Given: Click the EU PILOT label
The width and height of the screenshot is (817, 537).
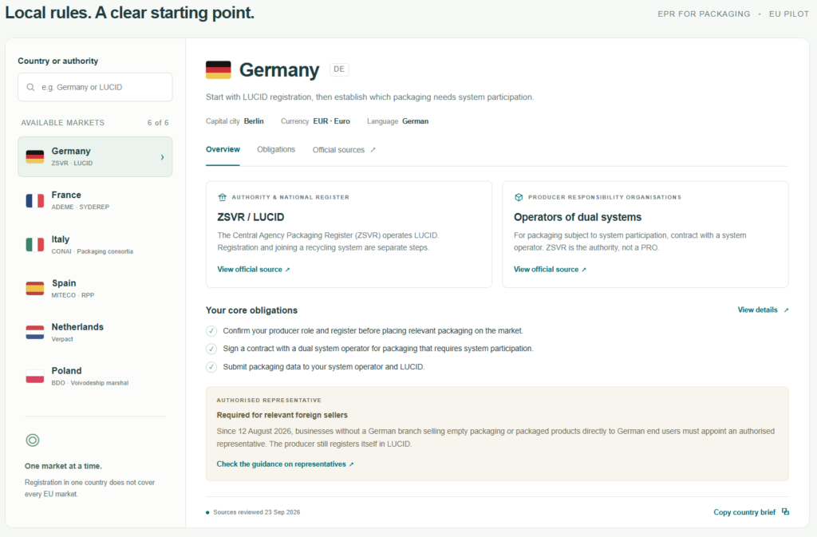Looking at the screenshot, I should (789, 14).
